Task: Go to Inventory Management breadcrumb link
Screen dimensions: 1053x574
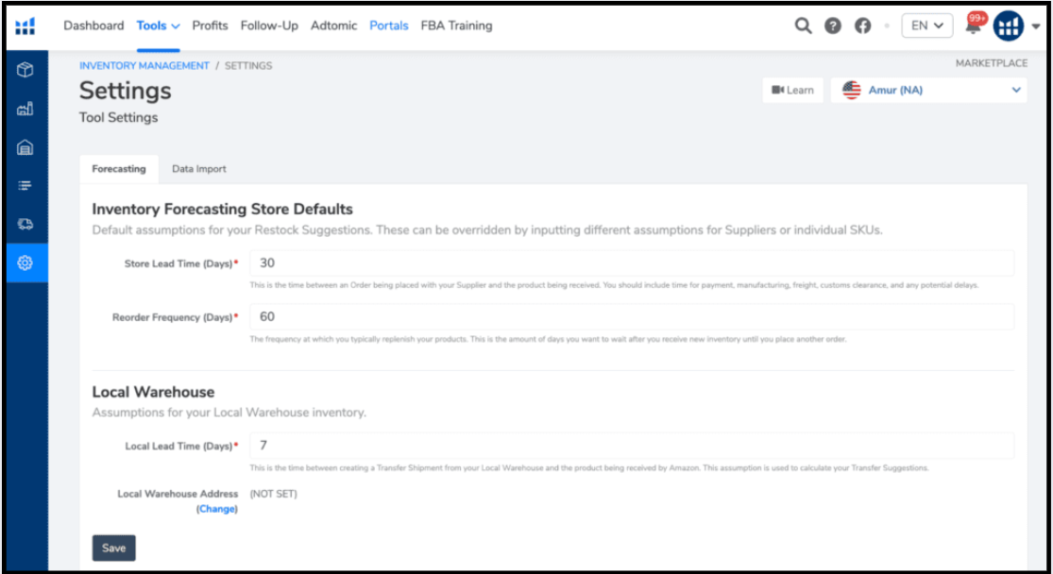Action: (x=144, y=66)
